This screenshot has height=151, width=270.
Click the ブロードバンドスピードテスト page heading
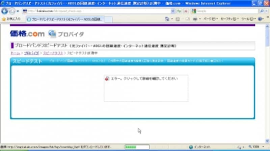tap(41, 46)
